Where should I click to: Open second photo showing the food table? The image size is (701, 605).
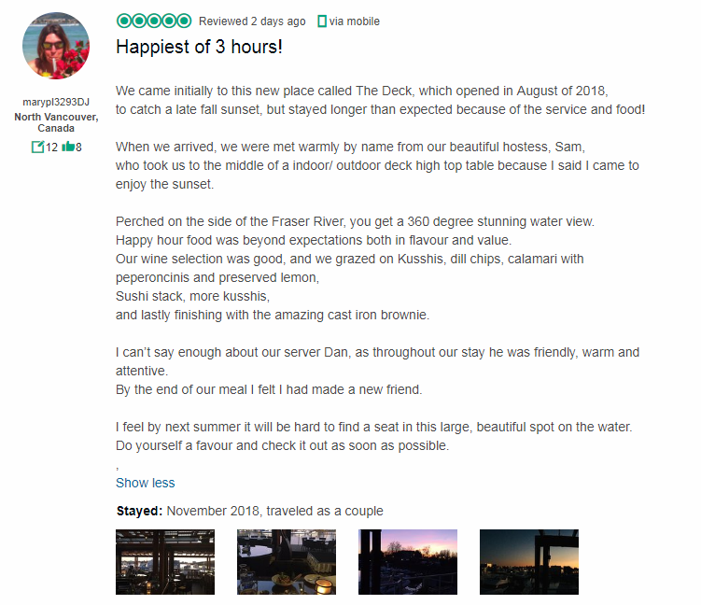coord(287,562)
